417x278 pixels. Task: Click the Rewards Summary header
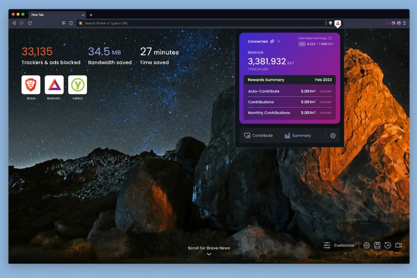290,80
